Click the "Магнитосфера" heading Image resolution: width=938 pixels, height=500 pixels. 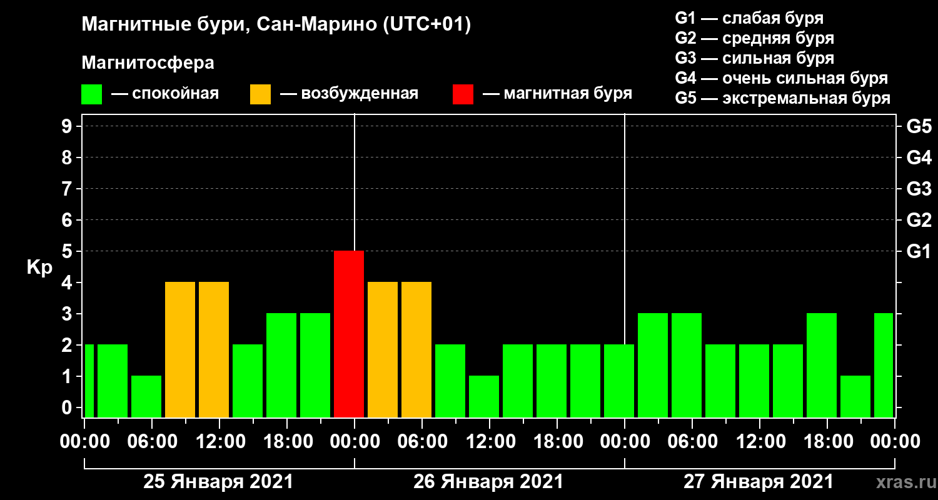click(148, 63)
